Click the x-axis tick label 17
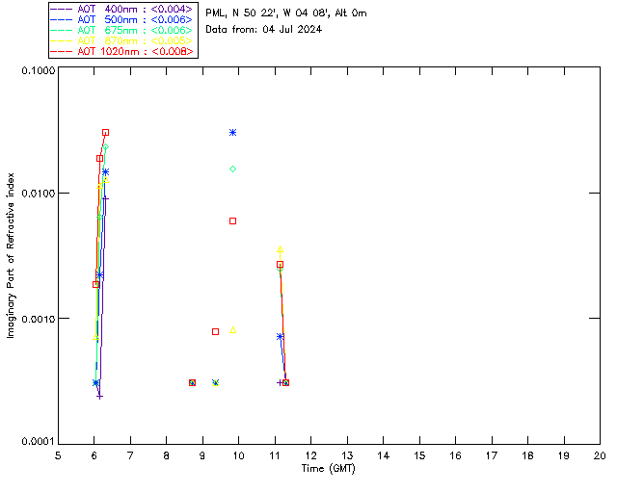Image resolution: width=617 pixels, height=493 pixels. click(x=492, y=455)
